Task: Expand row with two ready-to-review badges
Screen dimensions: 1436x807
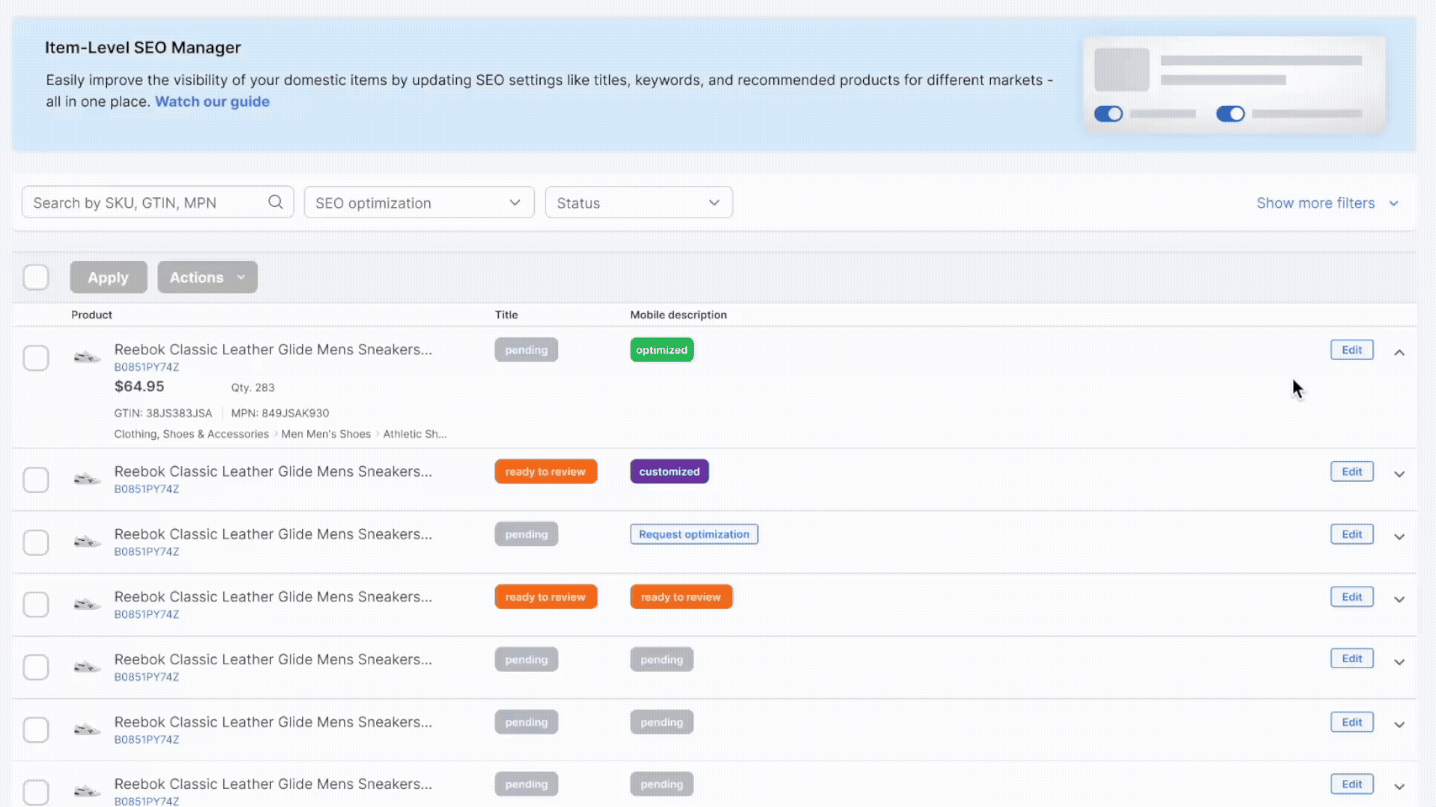Action: pos(1399,599)
